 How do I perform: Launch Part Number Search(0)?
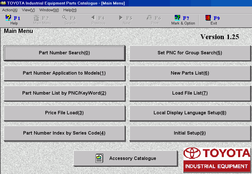(65, 53)
